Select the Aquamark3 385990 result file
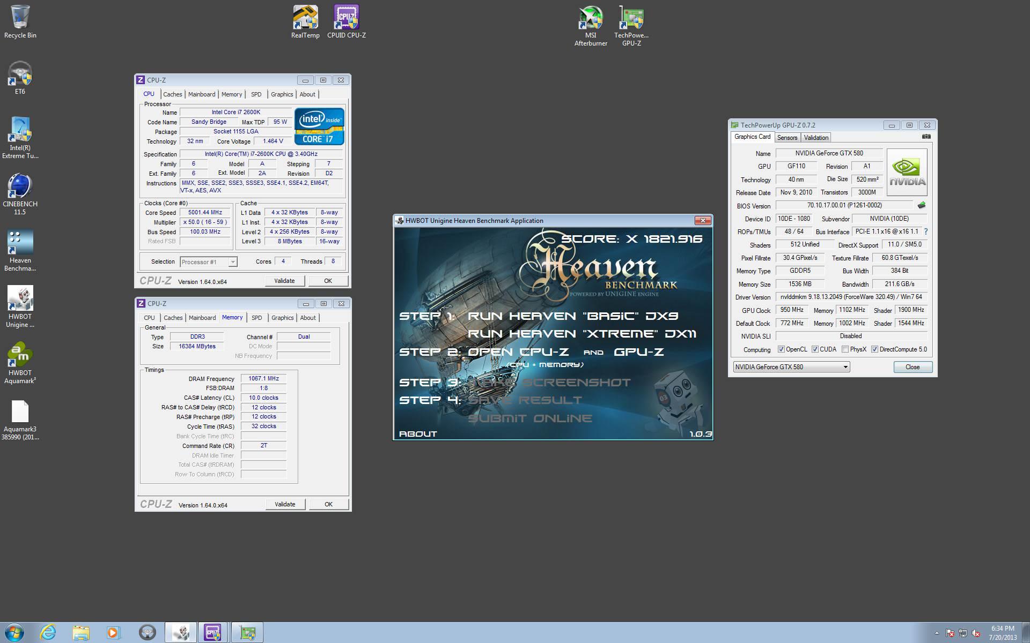1030x643 pixels. [x=20, y=420]
